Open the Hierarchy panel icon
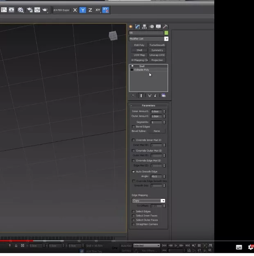254x256 pixels. (x=145, y=27)
